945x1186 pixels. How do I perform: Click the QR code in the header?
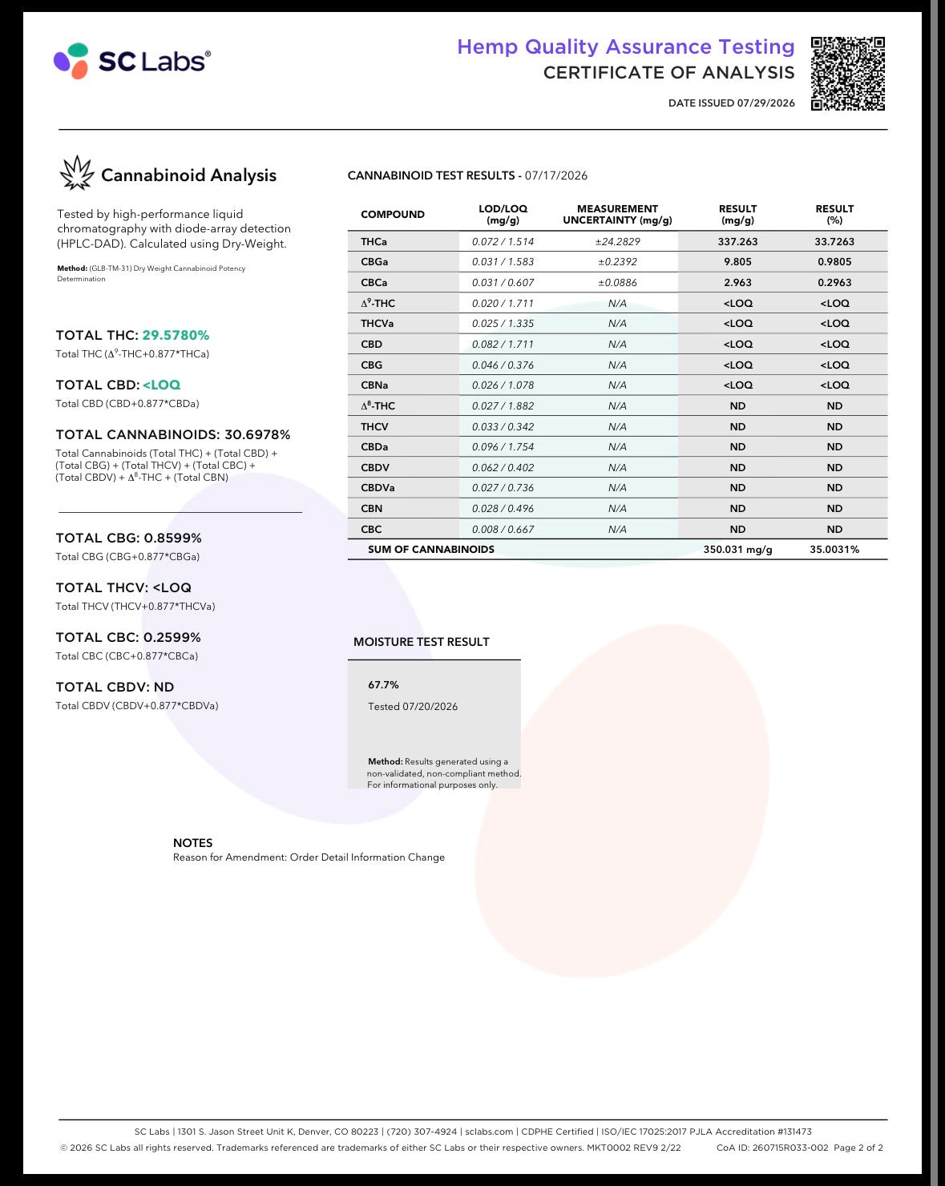(847, 74)
